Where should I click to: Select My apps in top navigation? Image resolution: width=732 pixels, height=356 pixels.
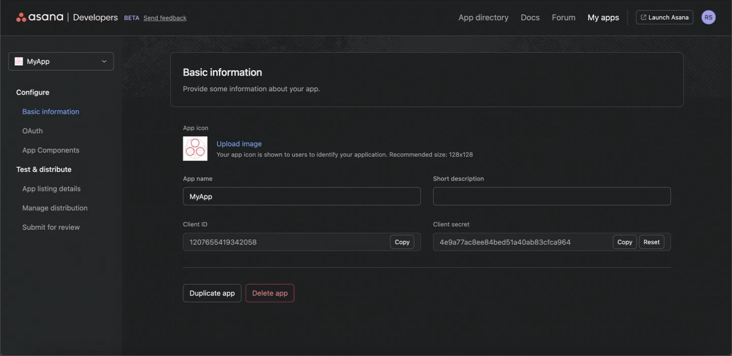click(603, 17)
